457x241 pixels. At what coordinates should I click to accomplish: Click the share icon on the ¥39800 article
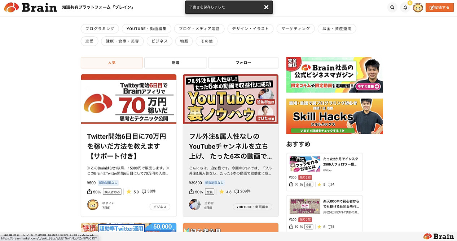tap(192, 192)
